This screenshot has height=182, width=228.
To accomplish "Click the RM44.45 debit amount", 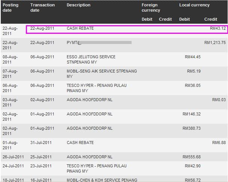I will [192, 57].
